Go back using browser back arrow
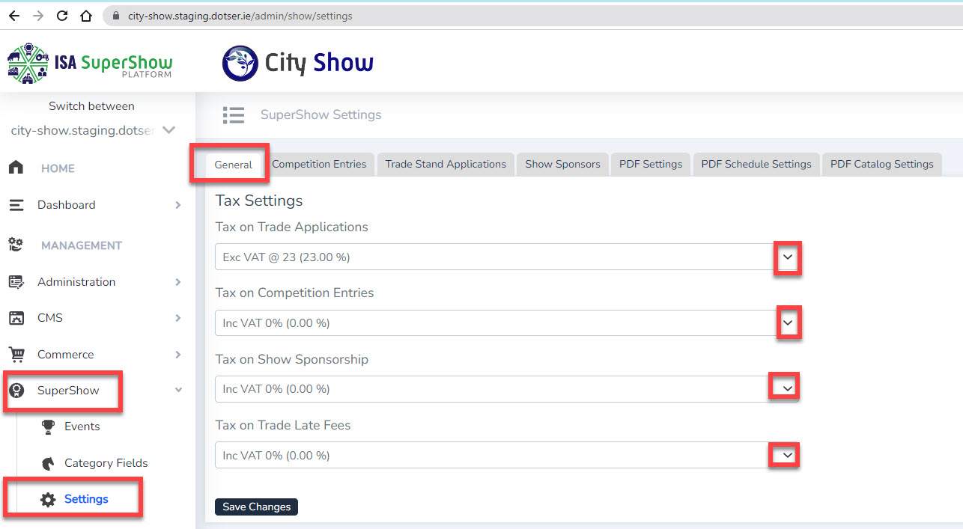Viewport: 963px width, 529px height. (13, 15)
